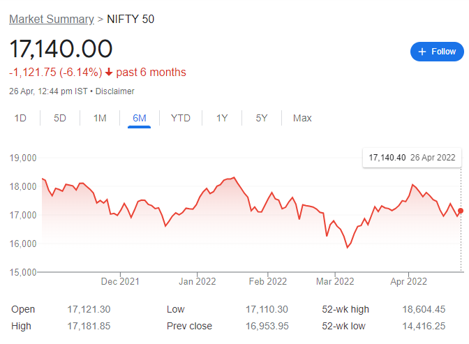Switch to the 5Y chart tab

click(262, 118)
